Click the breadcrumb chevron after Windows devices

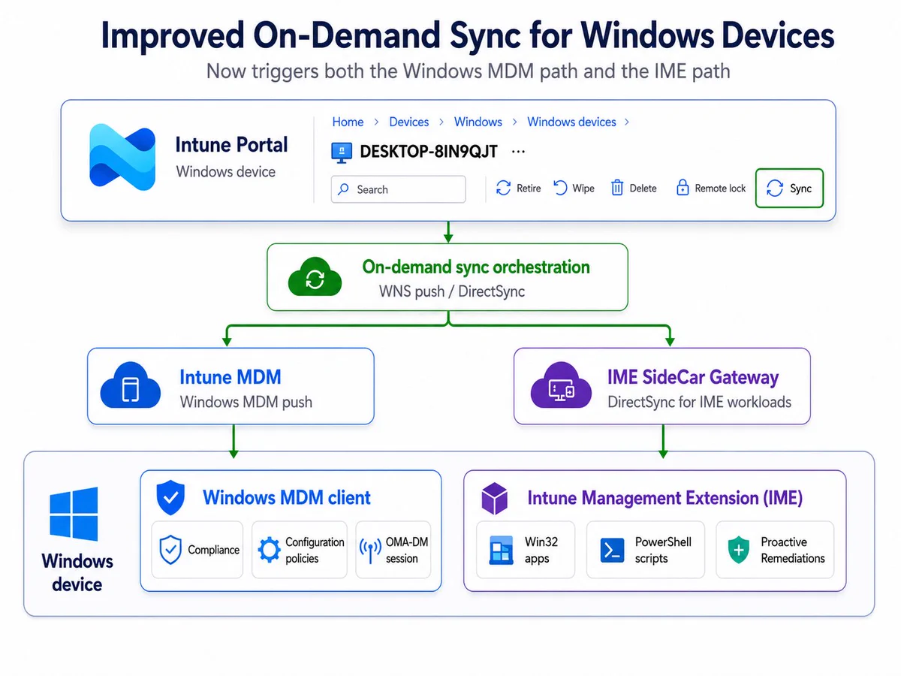627,122
